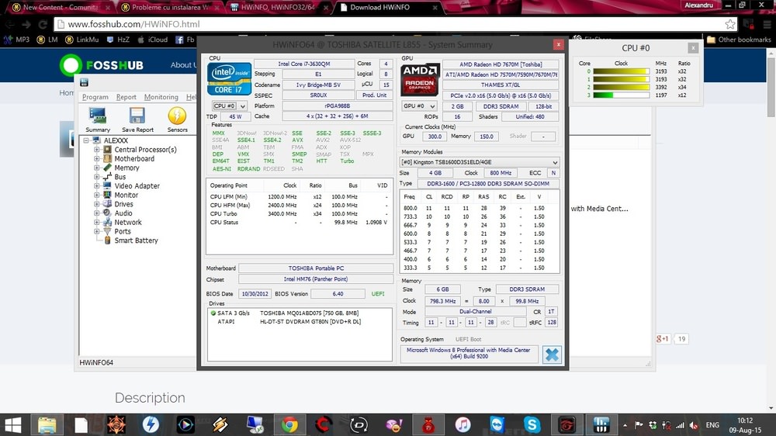776x436 pixels.
Task: Click the Save Report floppy icon
Action: tap(137, 117)
